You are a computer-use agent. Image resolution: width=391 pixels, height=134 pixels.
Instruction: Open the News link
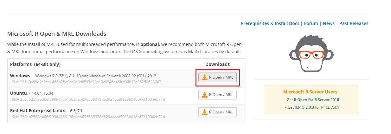(x=329, y=23)
